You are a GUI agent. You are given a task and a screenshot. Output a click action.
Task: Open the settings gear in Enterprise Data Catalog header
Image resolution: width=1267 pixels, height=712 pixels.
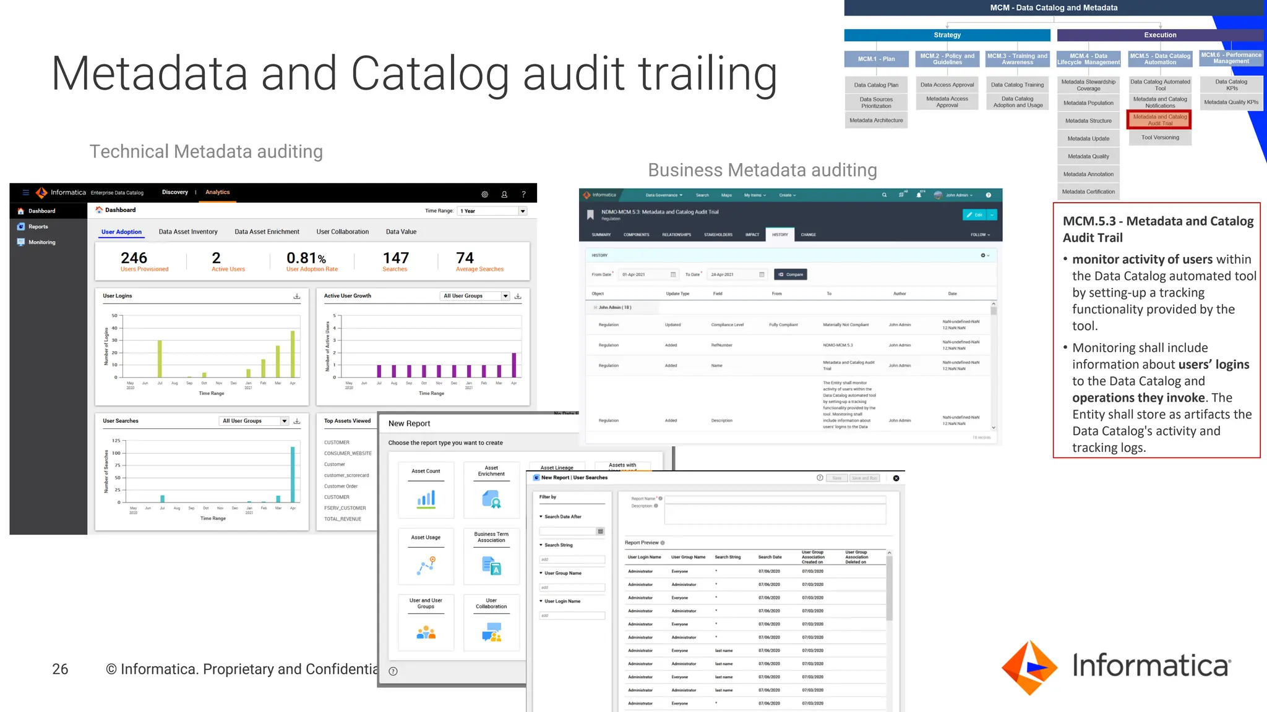(x=485, y=194)
